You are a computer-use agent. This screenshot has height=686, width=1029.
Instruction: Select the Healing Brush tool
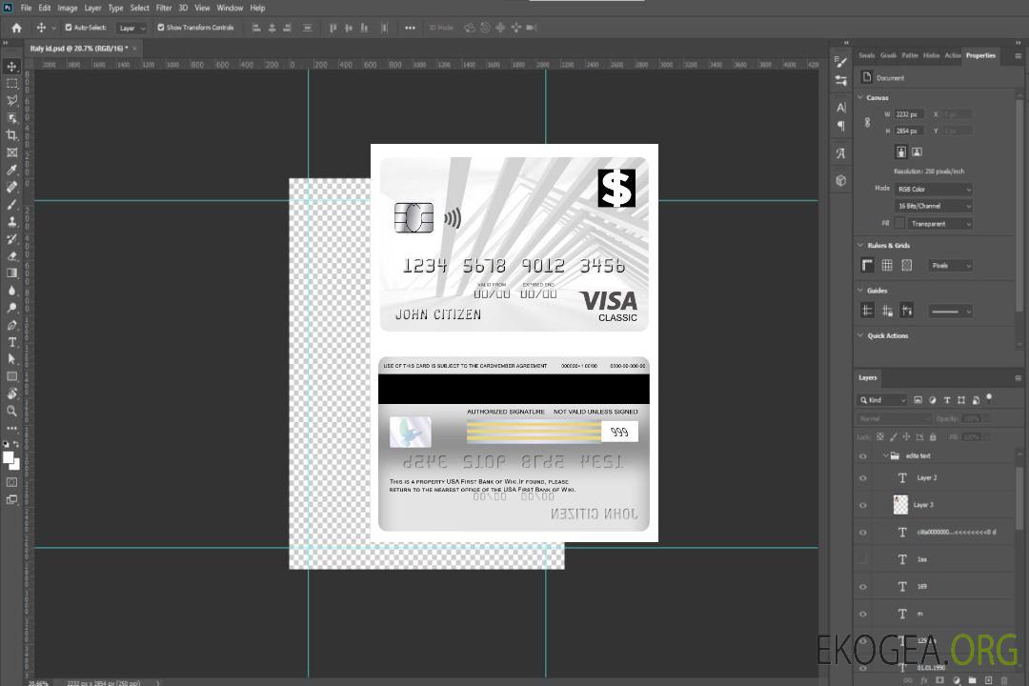(x=11, y=187)
